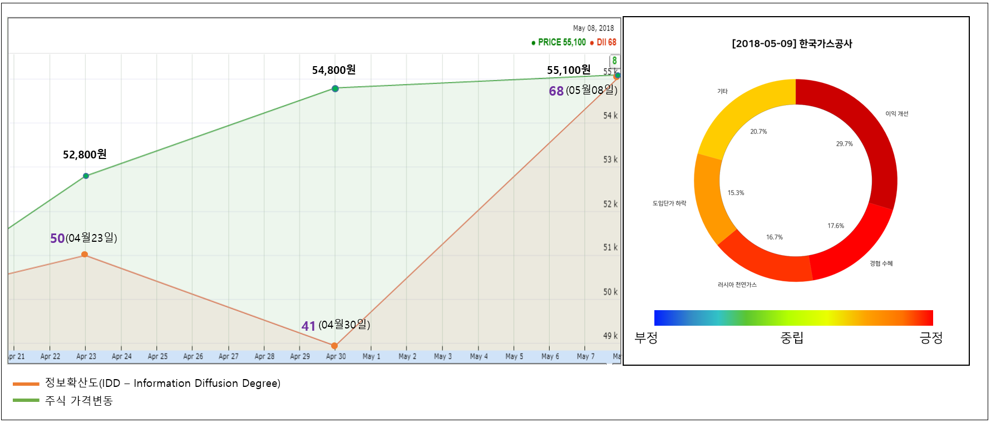Click the 기타 category label
This screenshot has width=991, height=423.
722,91
